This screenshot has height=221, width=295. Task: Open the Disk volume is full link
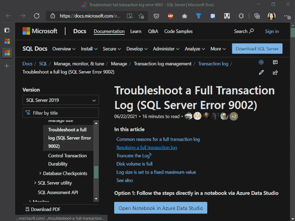tap(134, 164)
